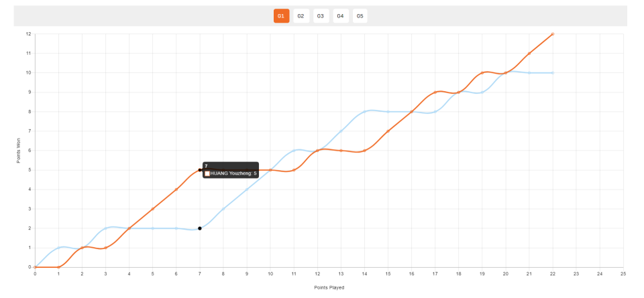Select orange data point at 1 point played
Screen dimensions: 644x298
pyautogui.click(x=59, y=267)
